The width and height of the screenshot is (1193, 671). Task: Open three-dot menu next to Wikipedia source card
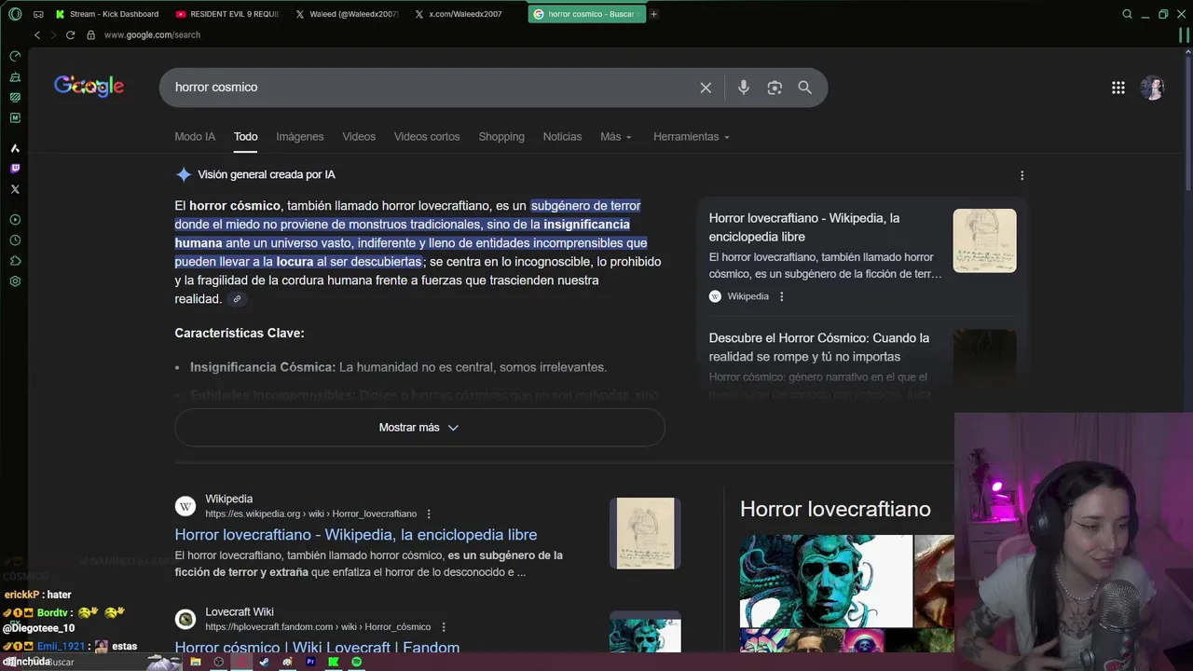781,296
